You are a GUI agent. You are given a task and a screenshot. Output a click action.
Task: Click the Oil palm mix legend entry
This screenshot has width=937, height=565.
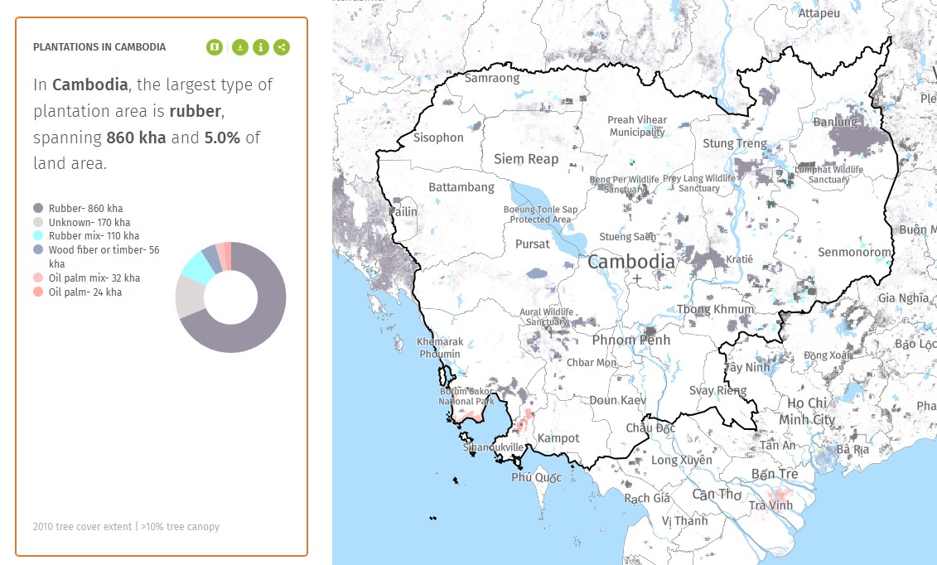[94, 278]
